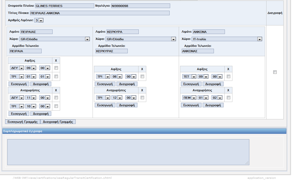Image resolution: width=292 pixels, height=182 pixels.
Task: Open Χώρα dropdown showing IT-Ιταλία
Action: 227,39
